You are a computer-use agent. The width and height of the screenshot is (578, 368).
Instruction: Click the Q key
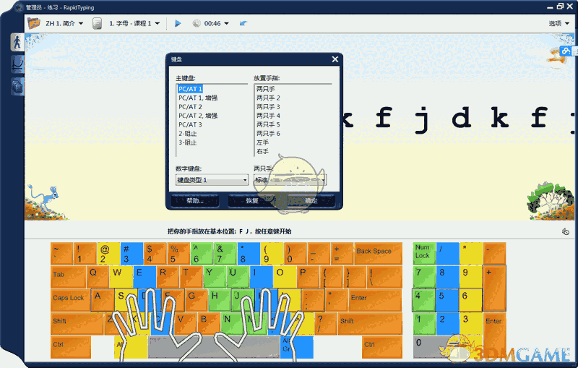point(98,277)
